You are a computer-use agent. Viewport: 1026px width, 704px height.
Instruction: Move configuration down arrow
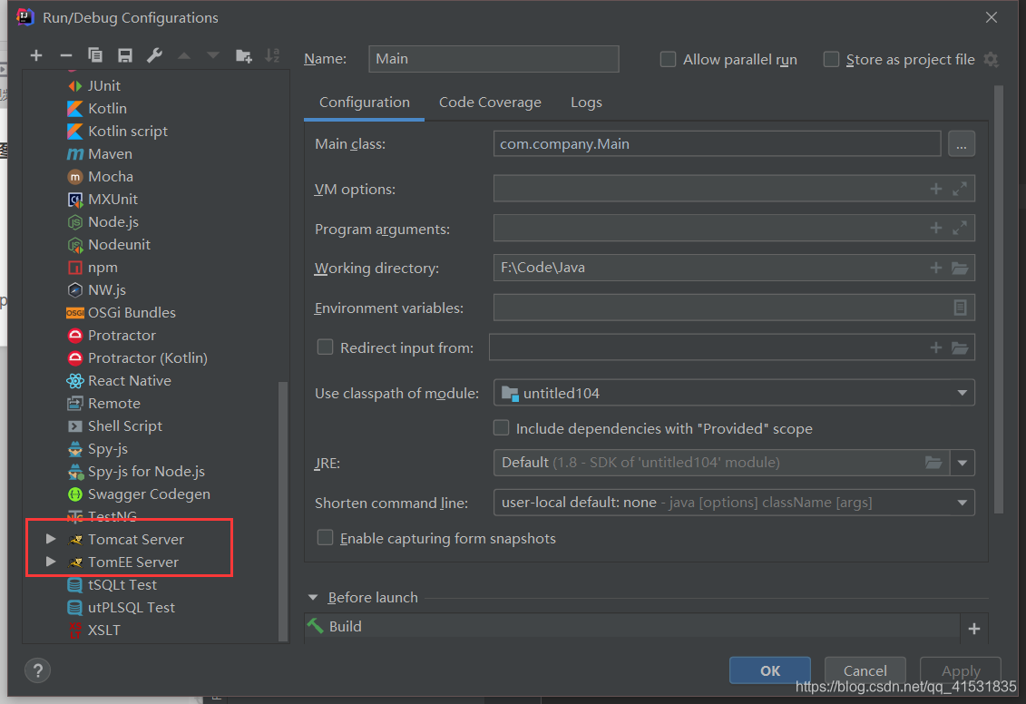[213, 56]
